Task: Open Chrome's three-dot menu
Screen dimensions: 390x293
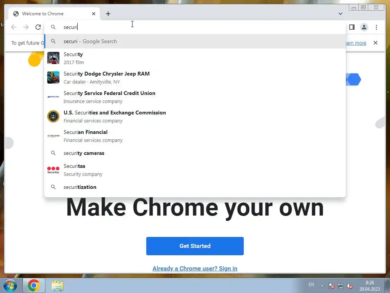Action: (376, 27)
